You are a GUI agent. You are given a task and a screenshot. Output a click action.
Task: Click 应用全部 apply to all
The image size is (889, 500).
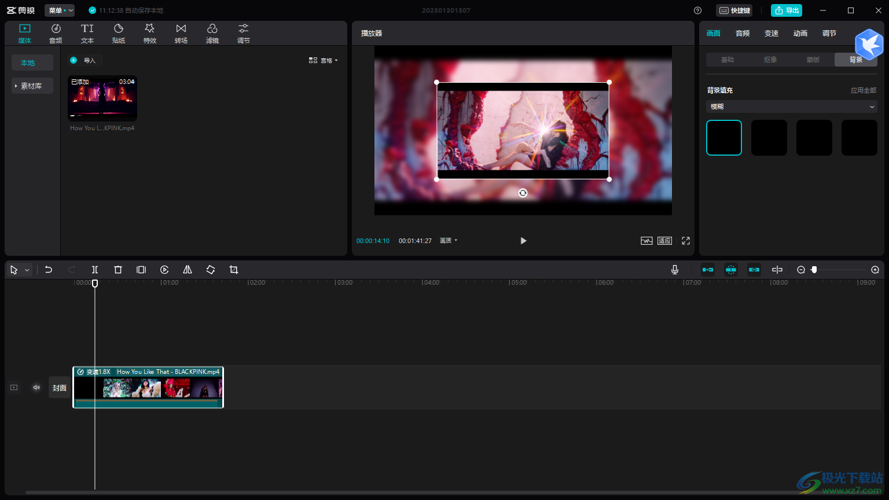tap(864, 90)
